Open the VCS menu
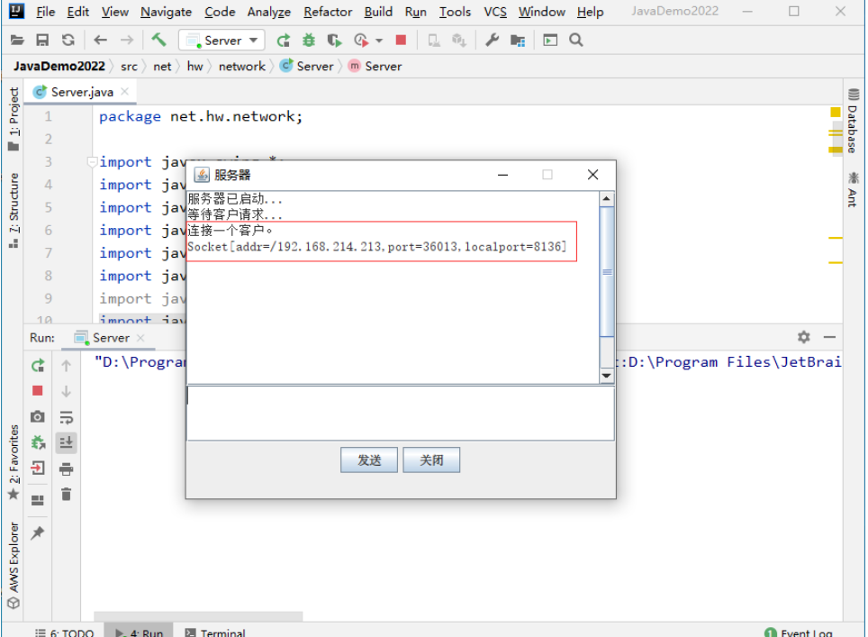The width and height of the screenshot is (868, 637). click(495, 12)
